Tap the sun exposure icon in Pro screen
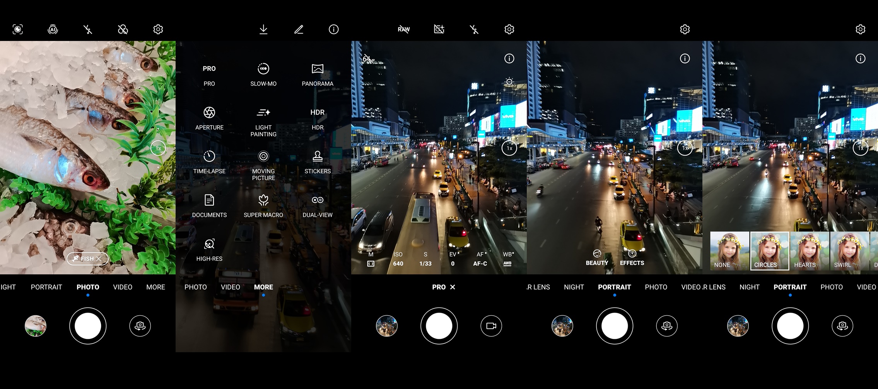Image resolution: width=878 pixels, height=389 pixels. click(x=509, y=82)
